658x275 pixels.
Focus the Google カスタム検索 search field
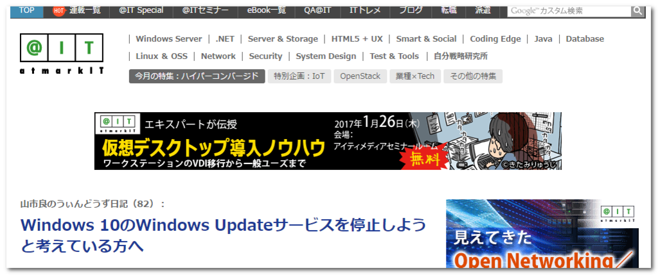coord(569,12)
